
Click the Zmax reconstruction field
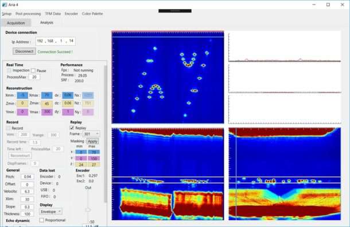pos(47,103)
